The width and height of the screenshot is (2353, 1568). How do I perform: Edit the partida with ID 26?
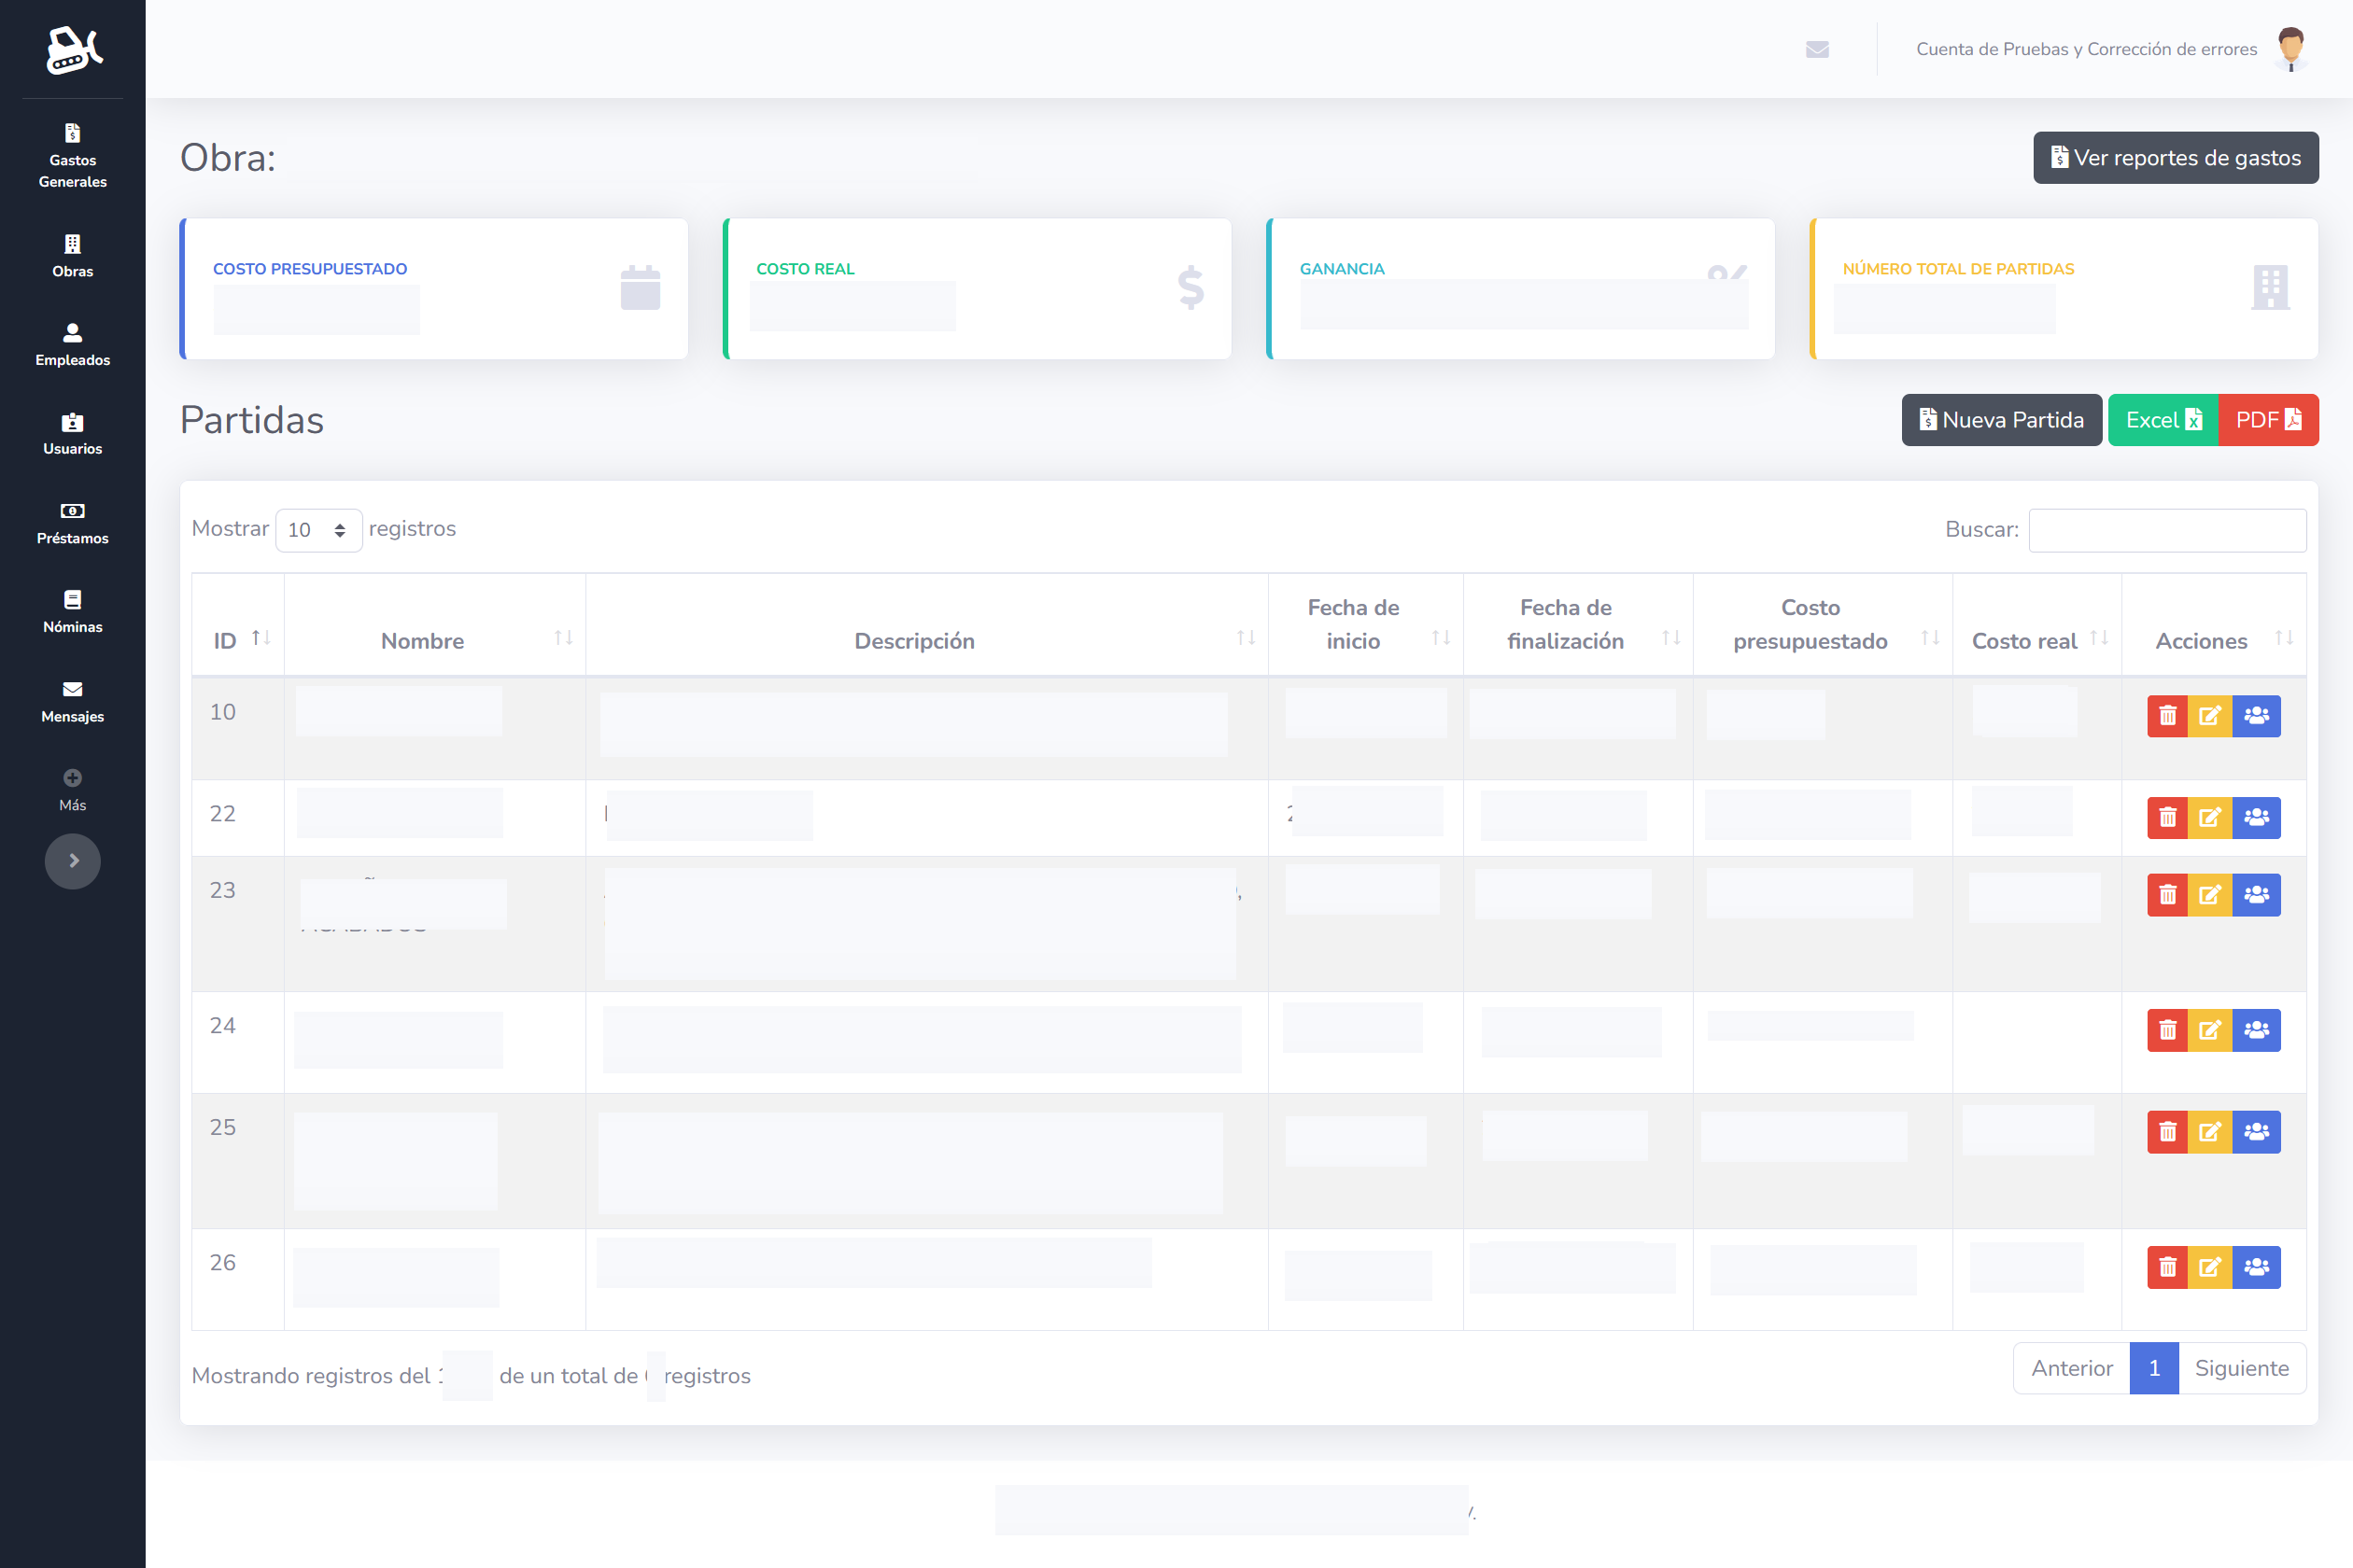pyautogui.click(x=2210, y=1267)
